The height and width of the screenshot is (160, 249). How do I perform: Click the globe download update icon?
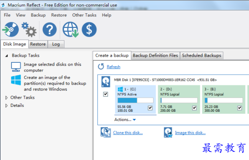pos(71,29)
